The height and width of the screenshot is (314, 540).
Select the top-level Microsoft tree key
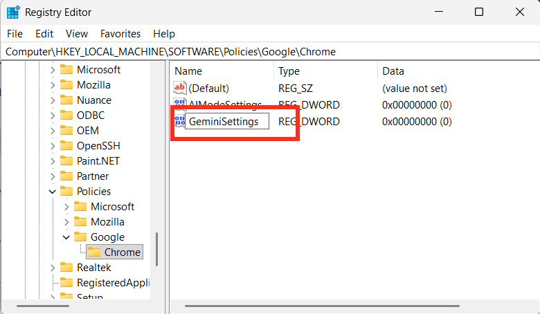pos(98,70)
